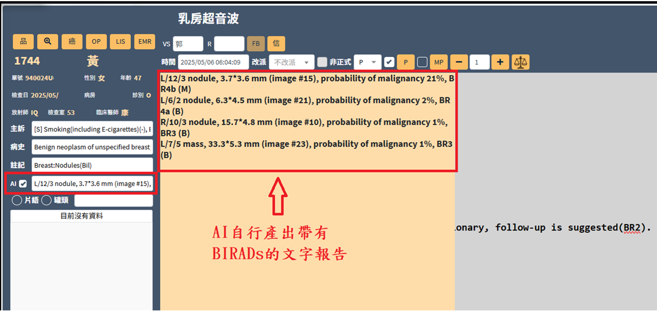The image size is (657, 311).
Task: Click the 主訴 chief complaint field
Action: [92, 130]
